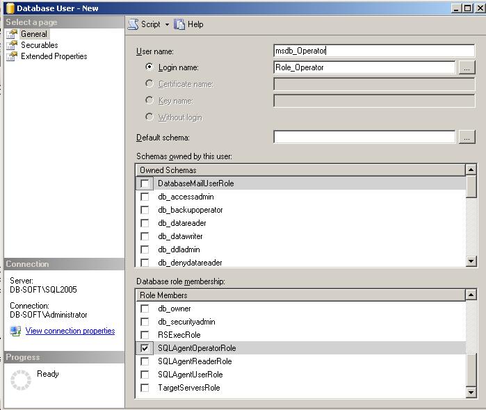Check the DatabaseMailUserRole schema checkbox

click(x=145, y=183)
